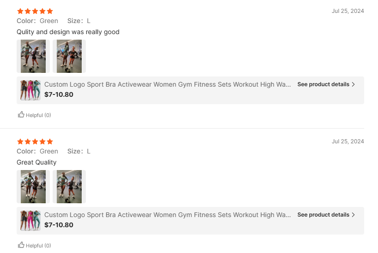Viewport: 378px width, 253px height.
Task: Click thumbs-up icon under "Qulity and design" review
Action: [21, 115]
